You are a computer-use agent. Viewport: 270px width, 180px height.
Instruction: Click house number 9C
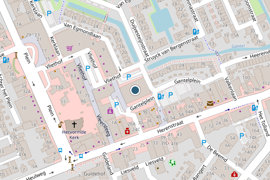[x=145, y=112]
